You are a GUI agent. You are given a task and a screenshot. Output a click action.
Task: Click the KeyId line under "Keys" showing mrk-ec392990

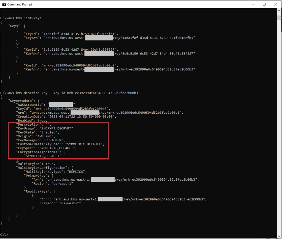71,65
